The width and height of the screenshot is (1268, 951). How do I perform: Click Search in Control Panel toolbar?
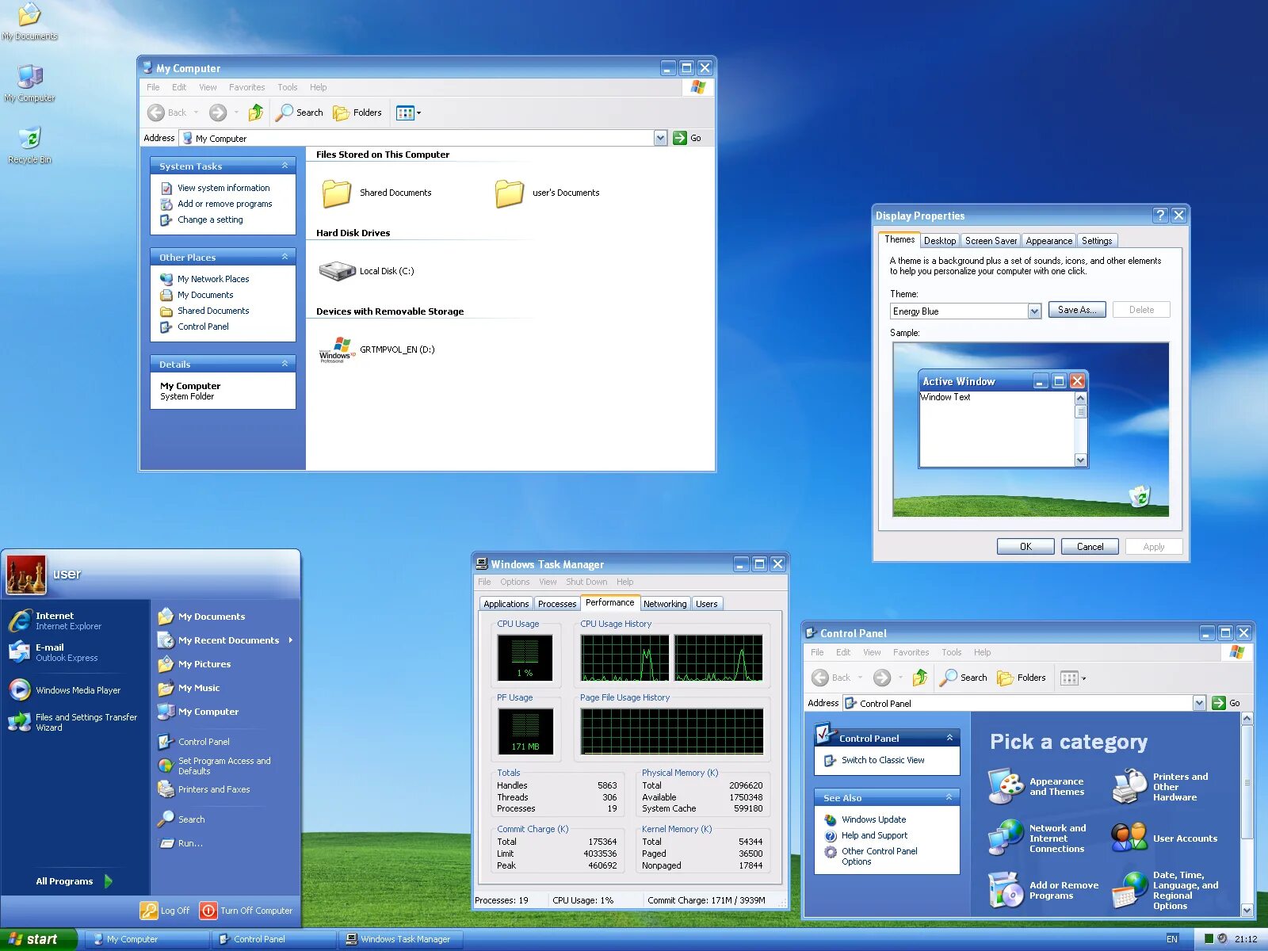click(x=964, y=678)
